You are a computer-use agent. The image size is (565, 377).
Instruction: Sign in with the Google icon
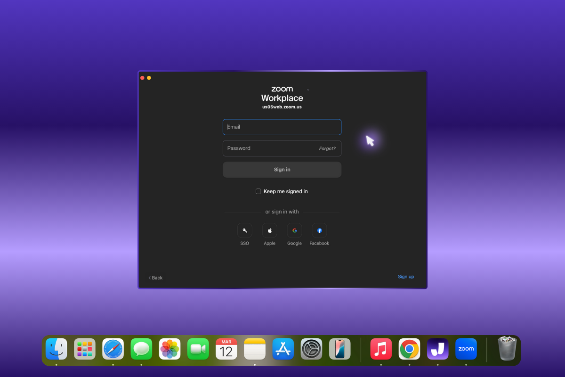coord(294,230)
